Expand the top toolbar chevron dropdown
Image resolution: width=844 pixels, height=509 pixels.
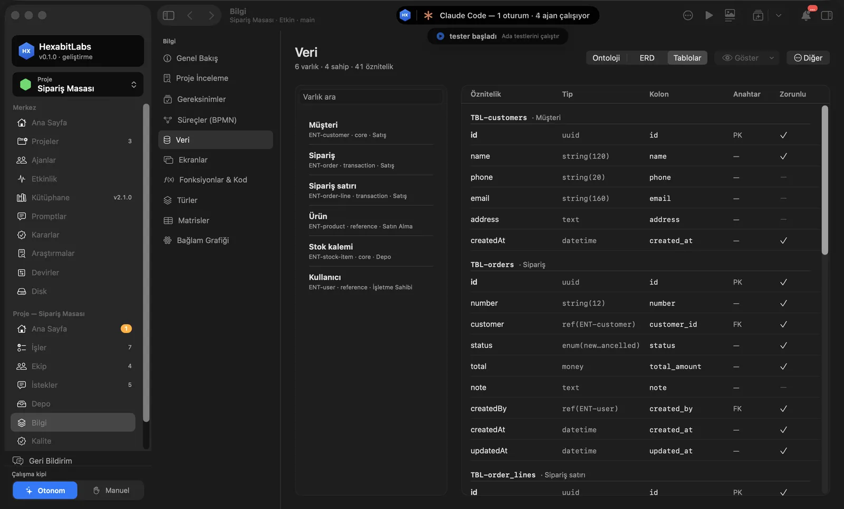(x=779, y=15)
